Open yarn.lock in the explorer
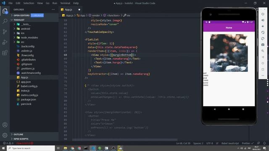 click(x=26, y=104)
